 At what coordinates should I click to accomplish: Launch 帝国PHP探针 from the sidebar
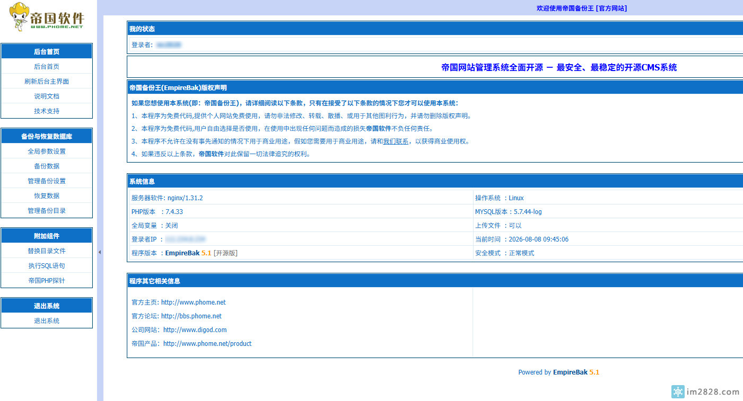(x=47, y=281)
